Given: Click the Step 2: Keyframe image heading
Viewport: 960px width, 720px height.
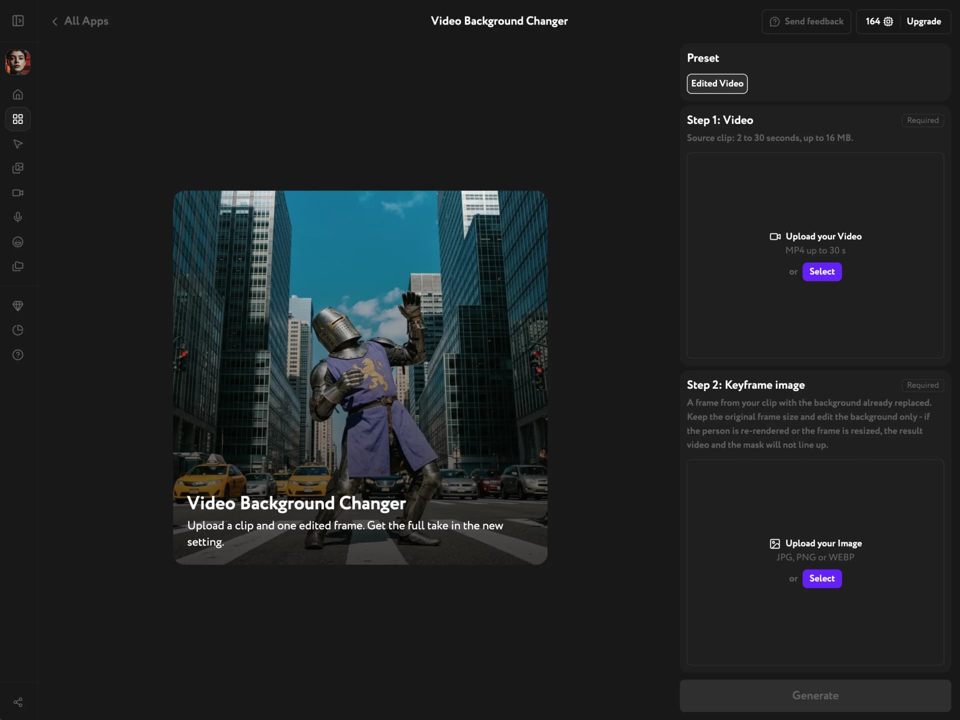Looking at the screenshot, I should 745,385.
